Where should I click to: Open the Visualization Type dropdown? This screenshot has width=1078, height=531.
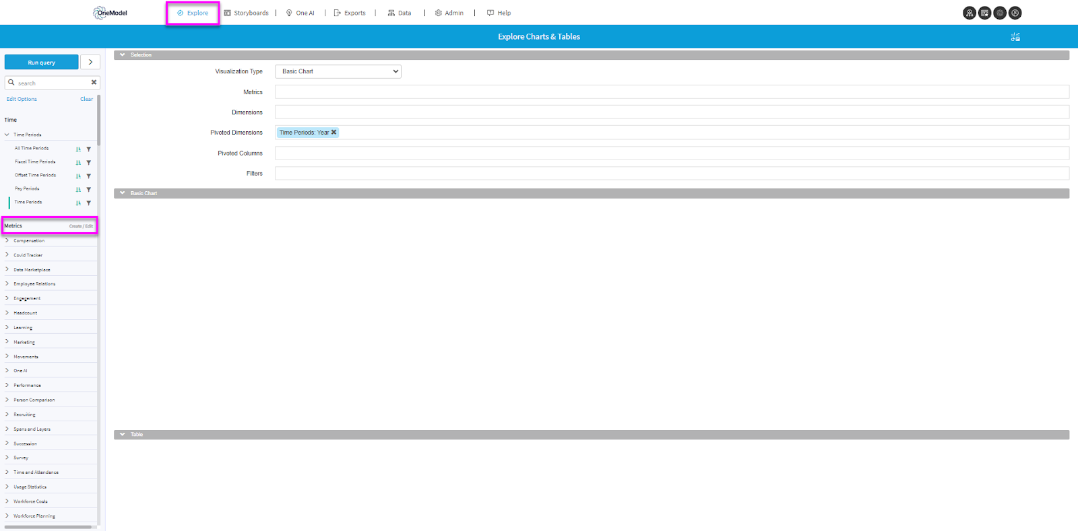tap(338, 71)
